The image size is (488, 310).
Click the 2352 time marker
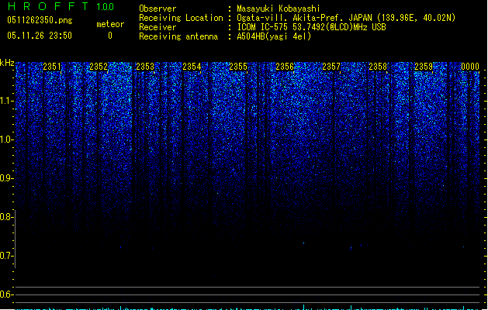click(x=99, y=67)
